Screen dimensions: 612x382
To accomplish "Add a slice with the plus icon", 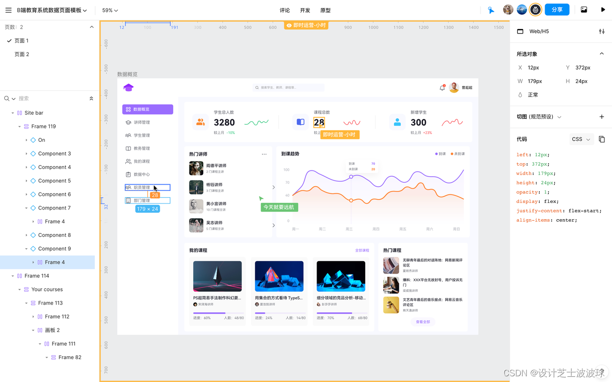I will click(601, 117).
